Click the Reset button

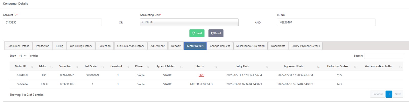tap(216, 33)
